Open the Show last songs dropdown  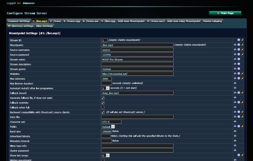pyautogui.click(x=106, y=155)
